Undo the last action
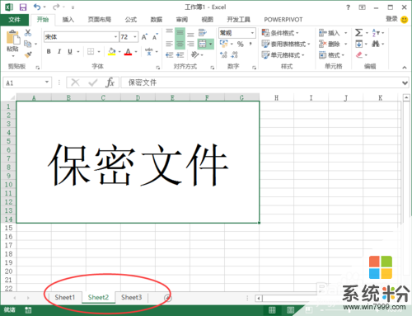The width and height of the screenshot is (412, 316). tap(37, 7)
